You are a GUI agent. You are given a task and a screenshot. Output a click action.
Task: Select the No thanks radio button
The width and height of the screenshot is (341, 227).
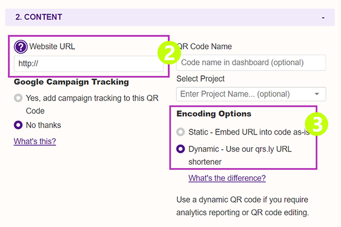[x=18, y=125]
